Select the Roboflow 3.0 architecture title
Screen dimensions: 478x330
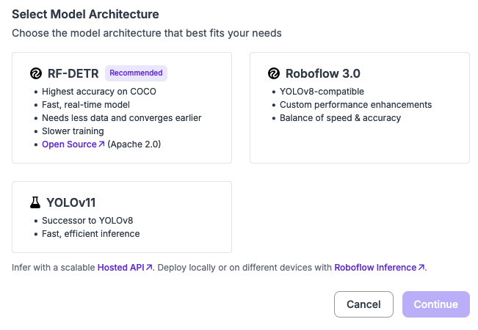tap(322, 73)
